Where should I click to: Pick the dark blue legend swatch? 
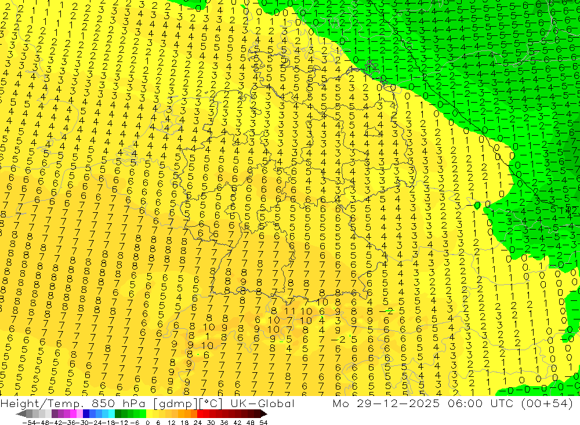click(86, 413)
